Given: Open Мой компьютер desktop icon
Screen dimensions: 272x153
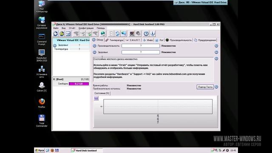Looking at the screenshot, I should point(42,7).
